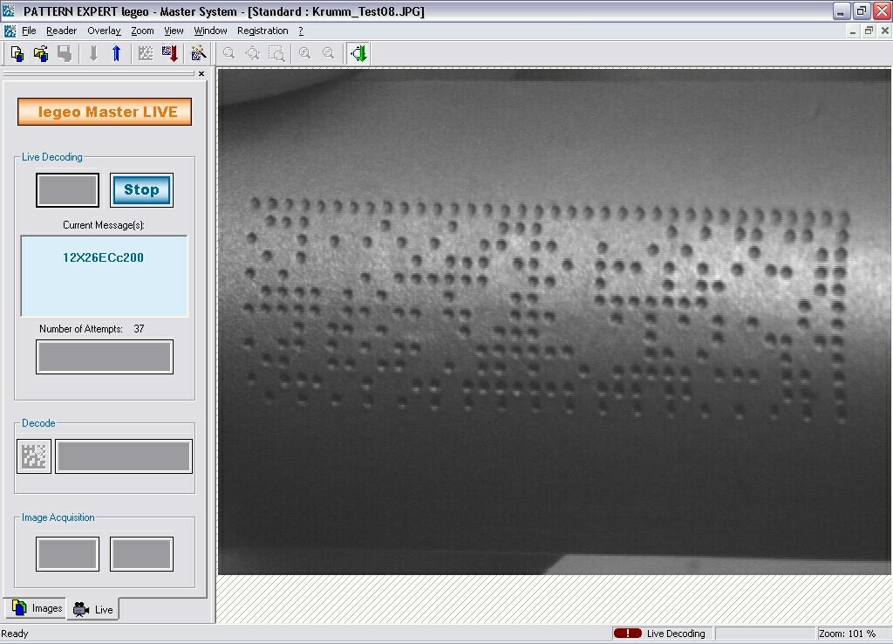Click the zoom in magnifier icon
This screenshot has height=644, width=893.
click(304, 54)
